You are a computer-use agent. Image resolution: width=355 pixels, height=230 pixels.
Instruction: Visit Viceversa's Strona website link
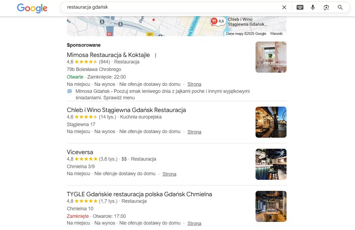[169, 174]
